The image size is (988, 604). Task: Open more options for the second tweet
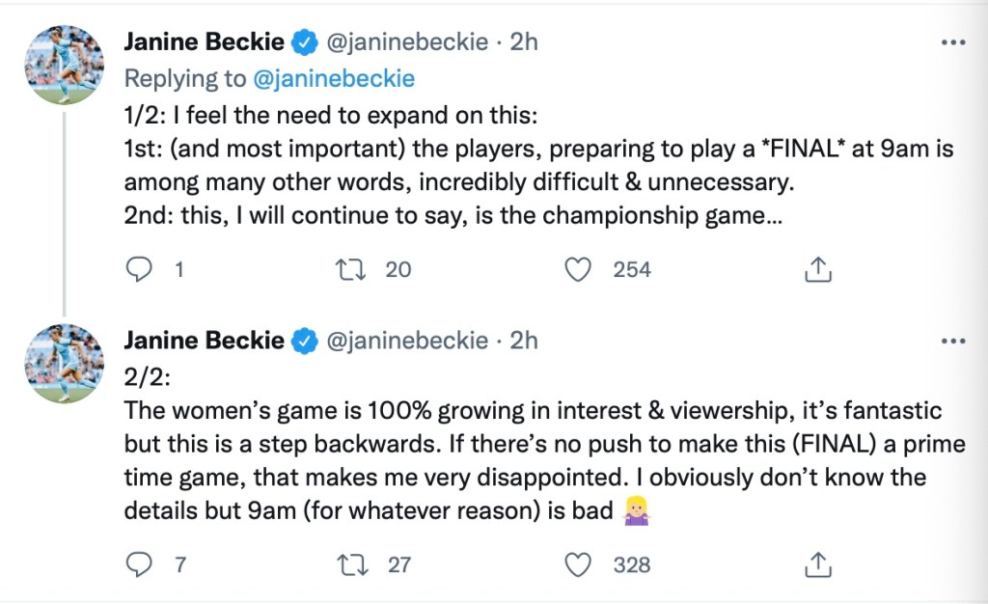click(x=952, y=341)
